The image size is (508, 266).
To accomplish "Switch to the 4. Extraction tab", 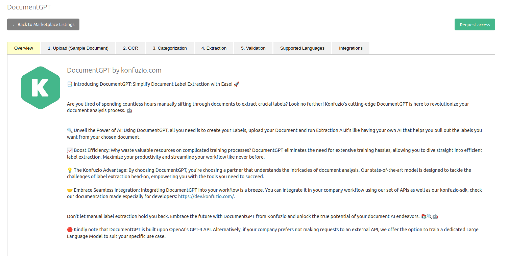I will click(214, 48).
